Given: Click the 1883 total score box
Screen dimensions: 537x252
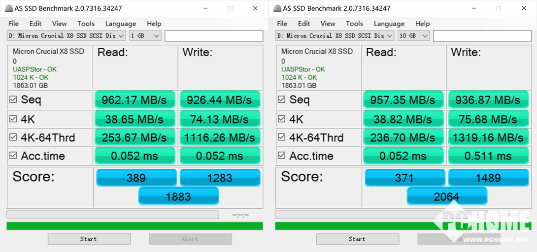Looking at the screenshot, I should (x=178, y=196).
